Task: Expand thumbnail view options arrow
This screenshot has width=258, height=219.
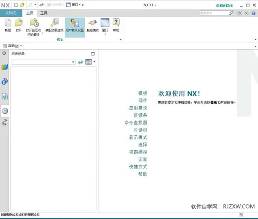Action: (x=94, y=62)
